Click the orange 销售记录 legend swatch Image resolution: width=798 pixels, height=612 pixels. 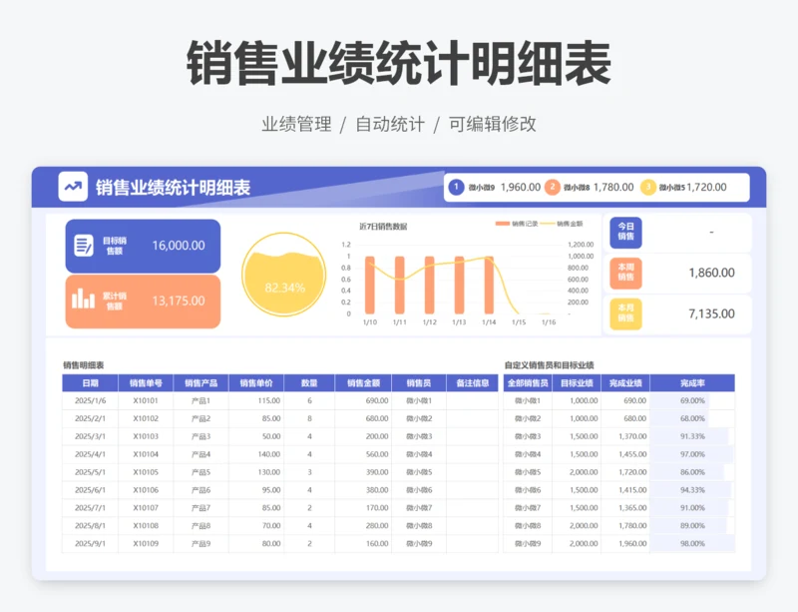(503, 224)
